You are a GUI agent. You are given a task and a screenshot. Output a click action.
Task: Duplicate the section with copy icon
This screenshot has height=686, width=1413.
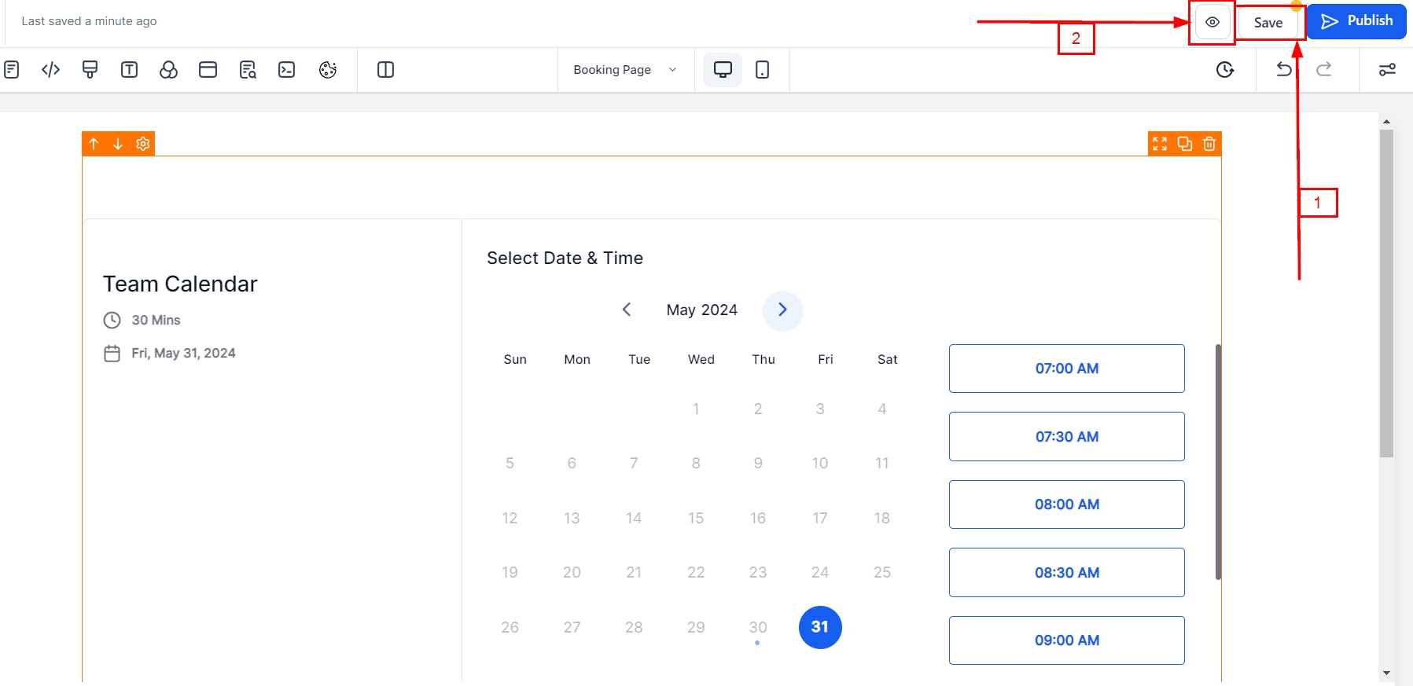tap(1184, 144)
